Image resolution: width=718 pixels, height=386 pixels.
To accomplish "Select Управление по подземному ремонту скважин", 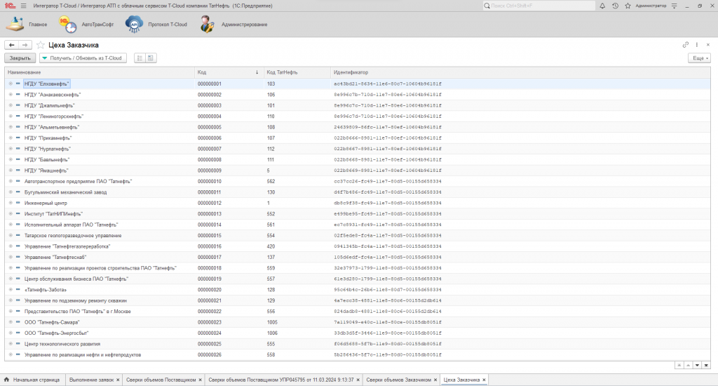I will point(357,301).
